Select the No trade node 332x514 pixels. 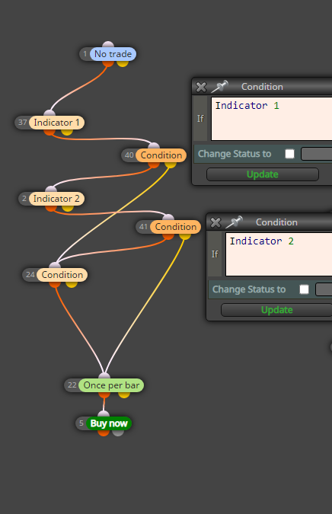point(113,54)
